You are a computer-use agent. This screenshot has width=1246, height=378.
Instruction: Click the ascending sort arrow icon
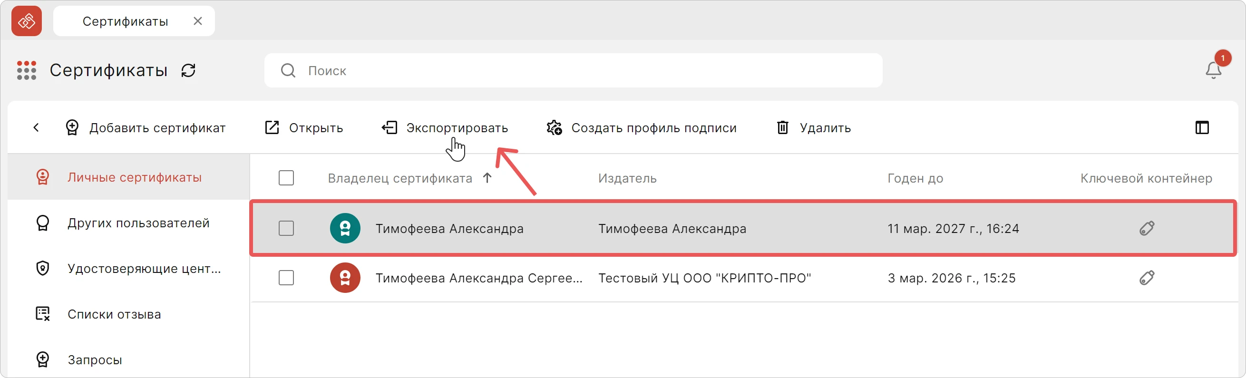[x=487, y=178]
